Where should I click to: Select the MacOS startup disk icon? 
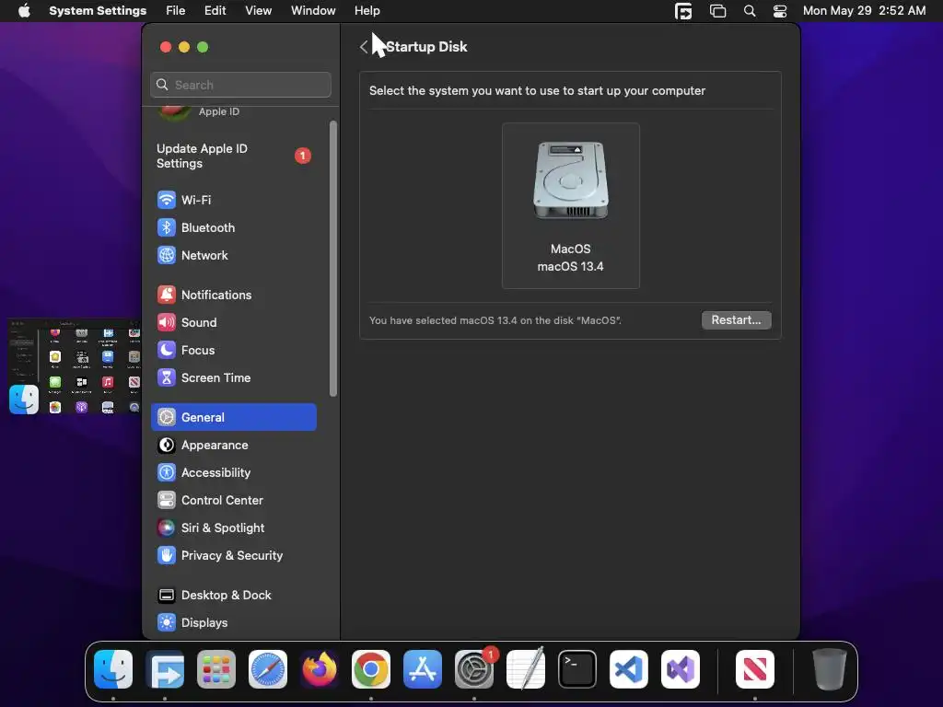click(x=571, y=205)
